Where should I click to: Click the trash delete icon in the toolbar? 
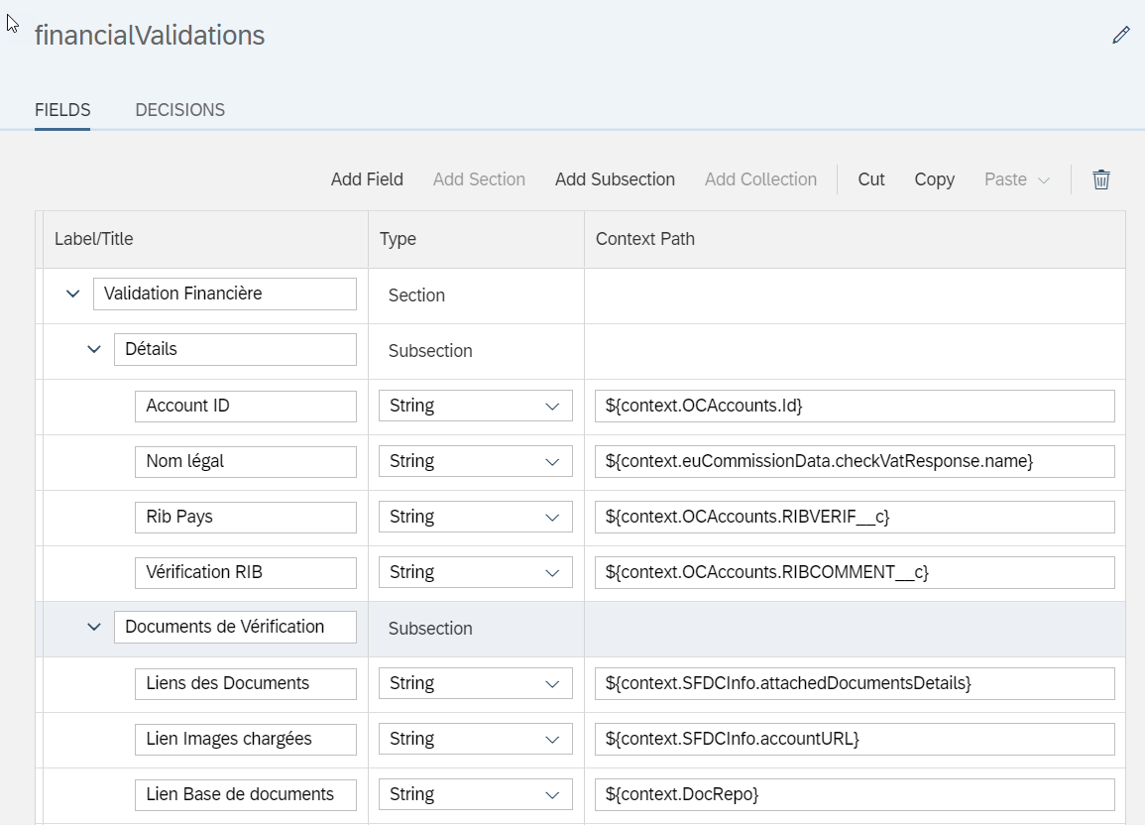point(1100,179)
